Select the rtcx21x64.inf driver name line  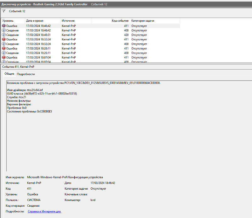26,90
